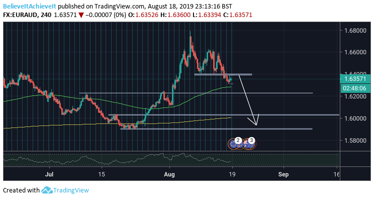Select the low value L:1.63394
The width and height of the screenshot is (374, 199).
[207, 15]
